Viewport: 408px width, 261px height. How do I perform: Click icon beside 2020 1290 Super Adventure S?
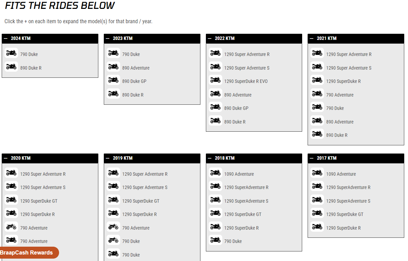pos(11,187)
